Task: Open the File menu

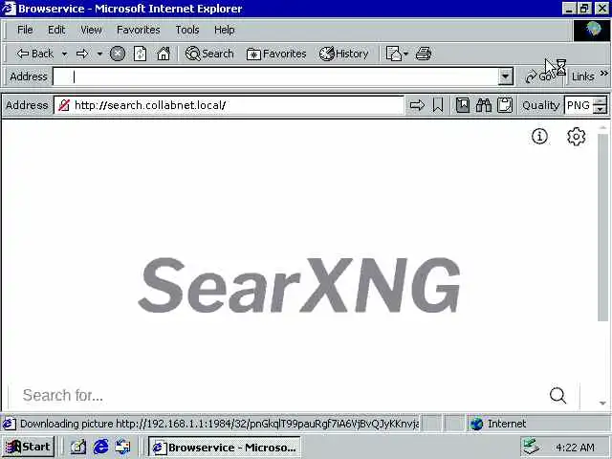Action: 25,30
